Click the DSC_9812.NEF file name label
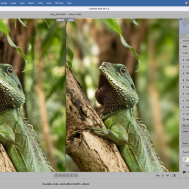Image resolution: width=189 pixels, height=189 pixels. (58, 14)
